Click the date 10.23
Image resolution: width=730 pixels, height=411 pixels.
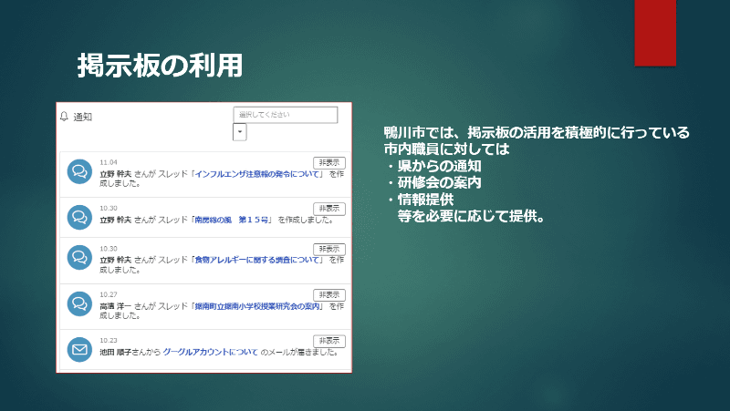pos(109,340)
